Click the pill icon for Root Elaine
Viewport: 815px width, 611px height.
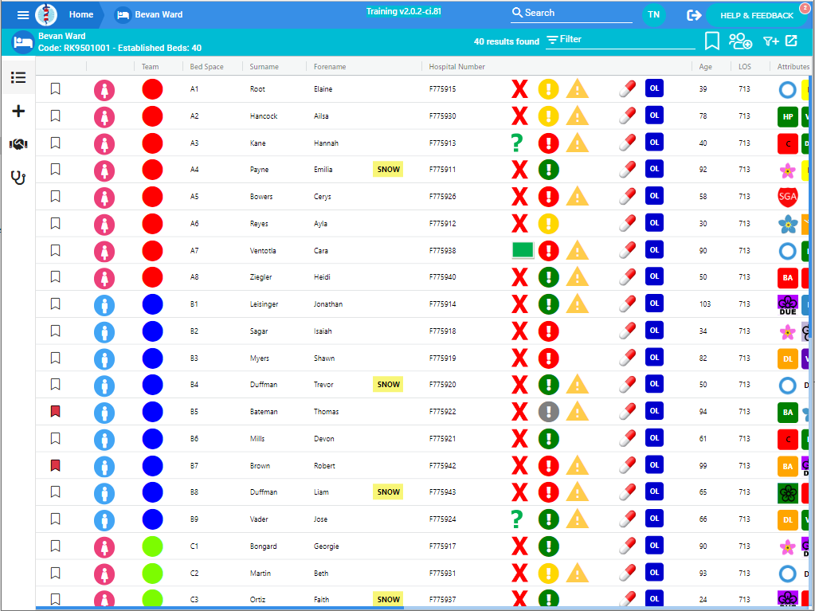[x=627, y=89]
